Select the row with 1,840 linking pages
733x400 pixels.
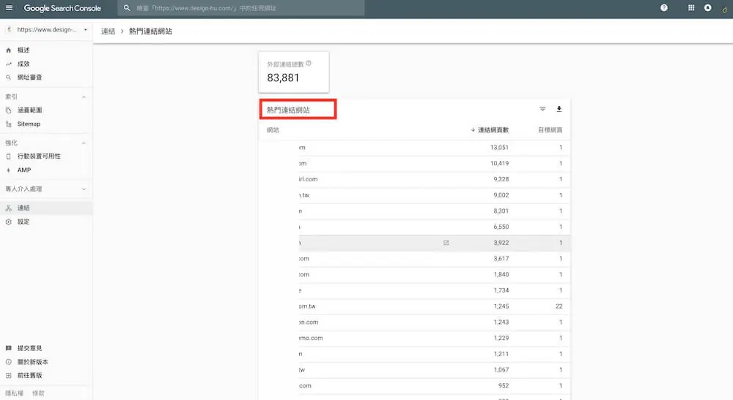(x=415, y=274)
